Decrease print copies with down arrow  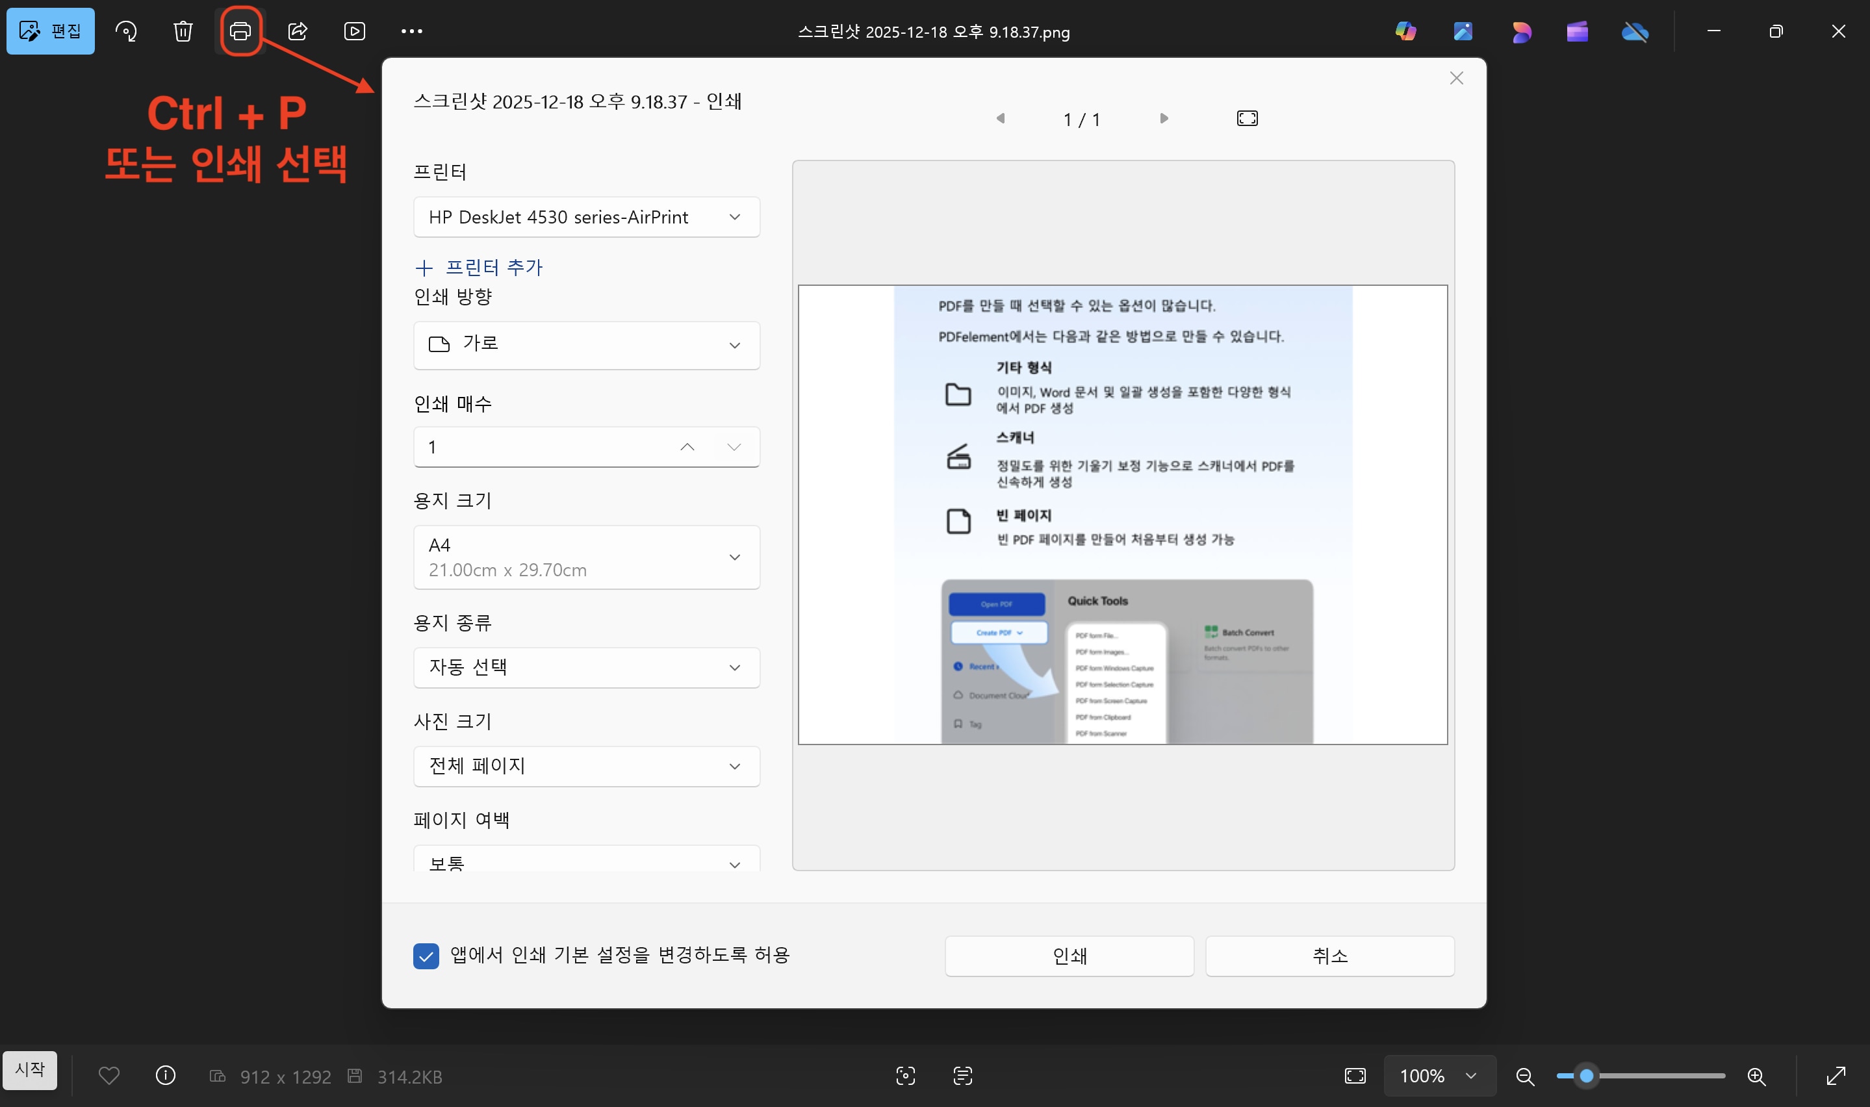[x=734, y=447]
